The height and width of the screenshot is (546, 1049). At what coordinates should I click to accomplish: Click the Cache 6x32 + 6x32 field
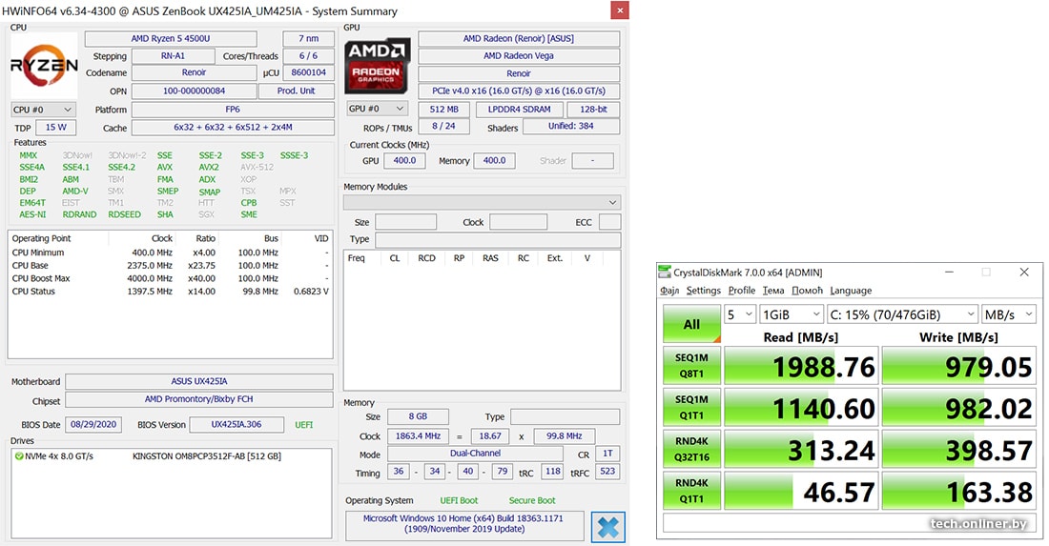[233, 128]
